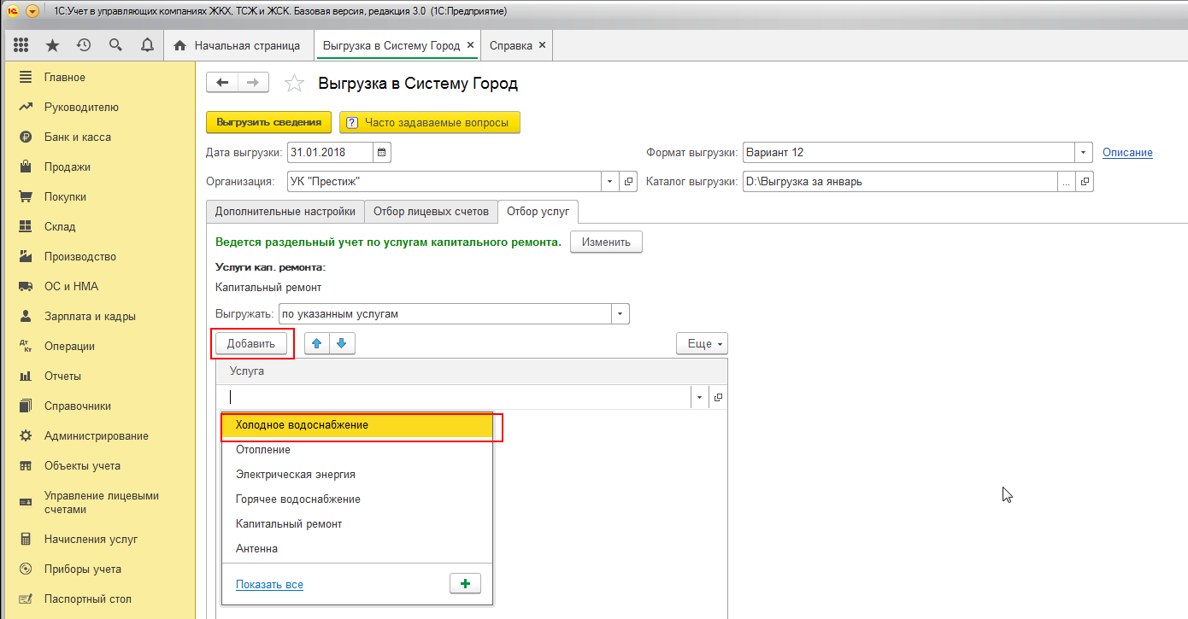Click Показать все link

(269, 585)
